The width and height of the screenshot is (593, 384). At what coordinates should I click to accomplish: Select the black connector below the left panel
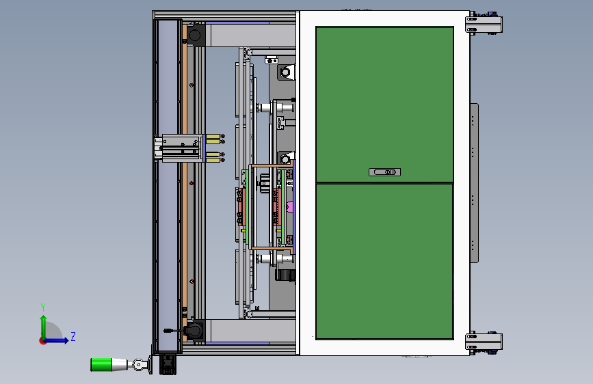168,364
